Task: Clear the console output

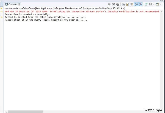Action: (123, 4)
